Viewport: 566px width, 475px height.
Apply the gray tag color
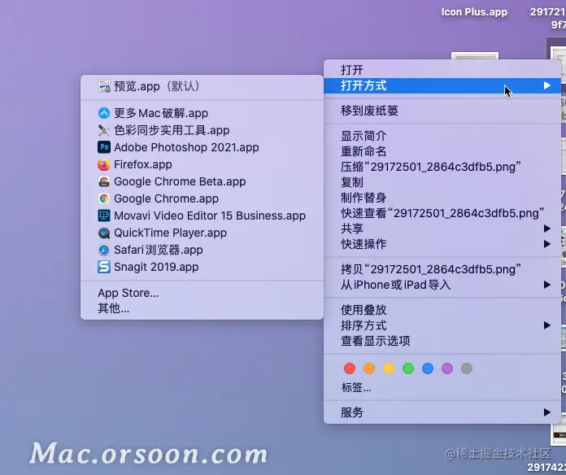point(467,368)
